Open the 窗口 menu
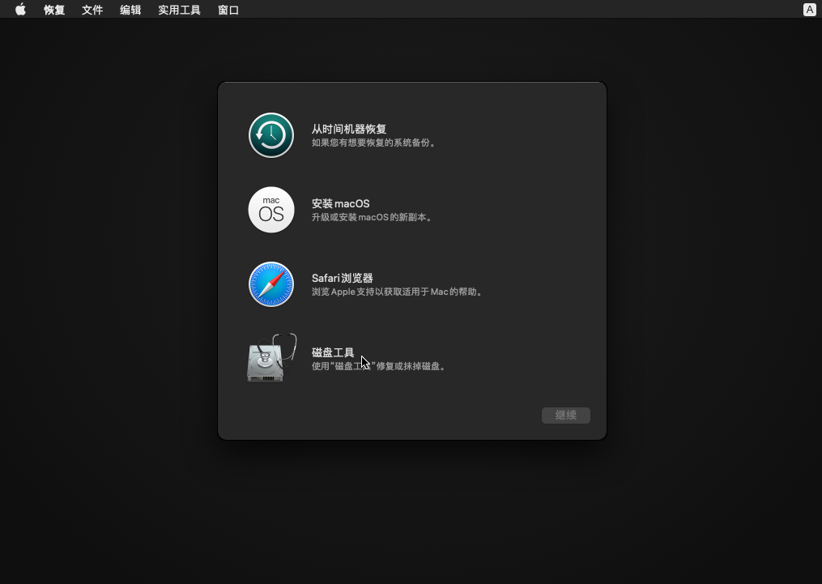 tap(228, 10)
